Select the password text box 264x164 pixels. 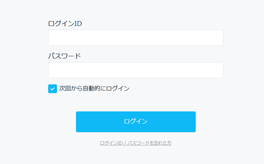click(135, 70)
